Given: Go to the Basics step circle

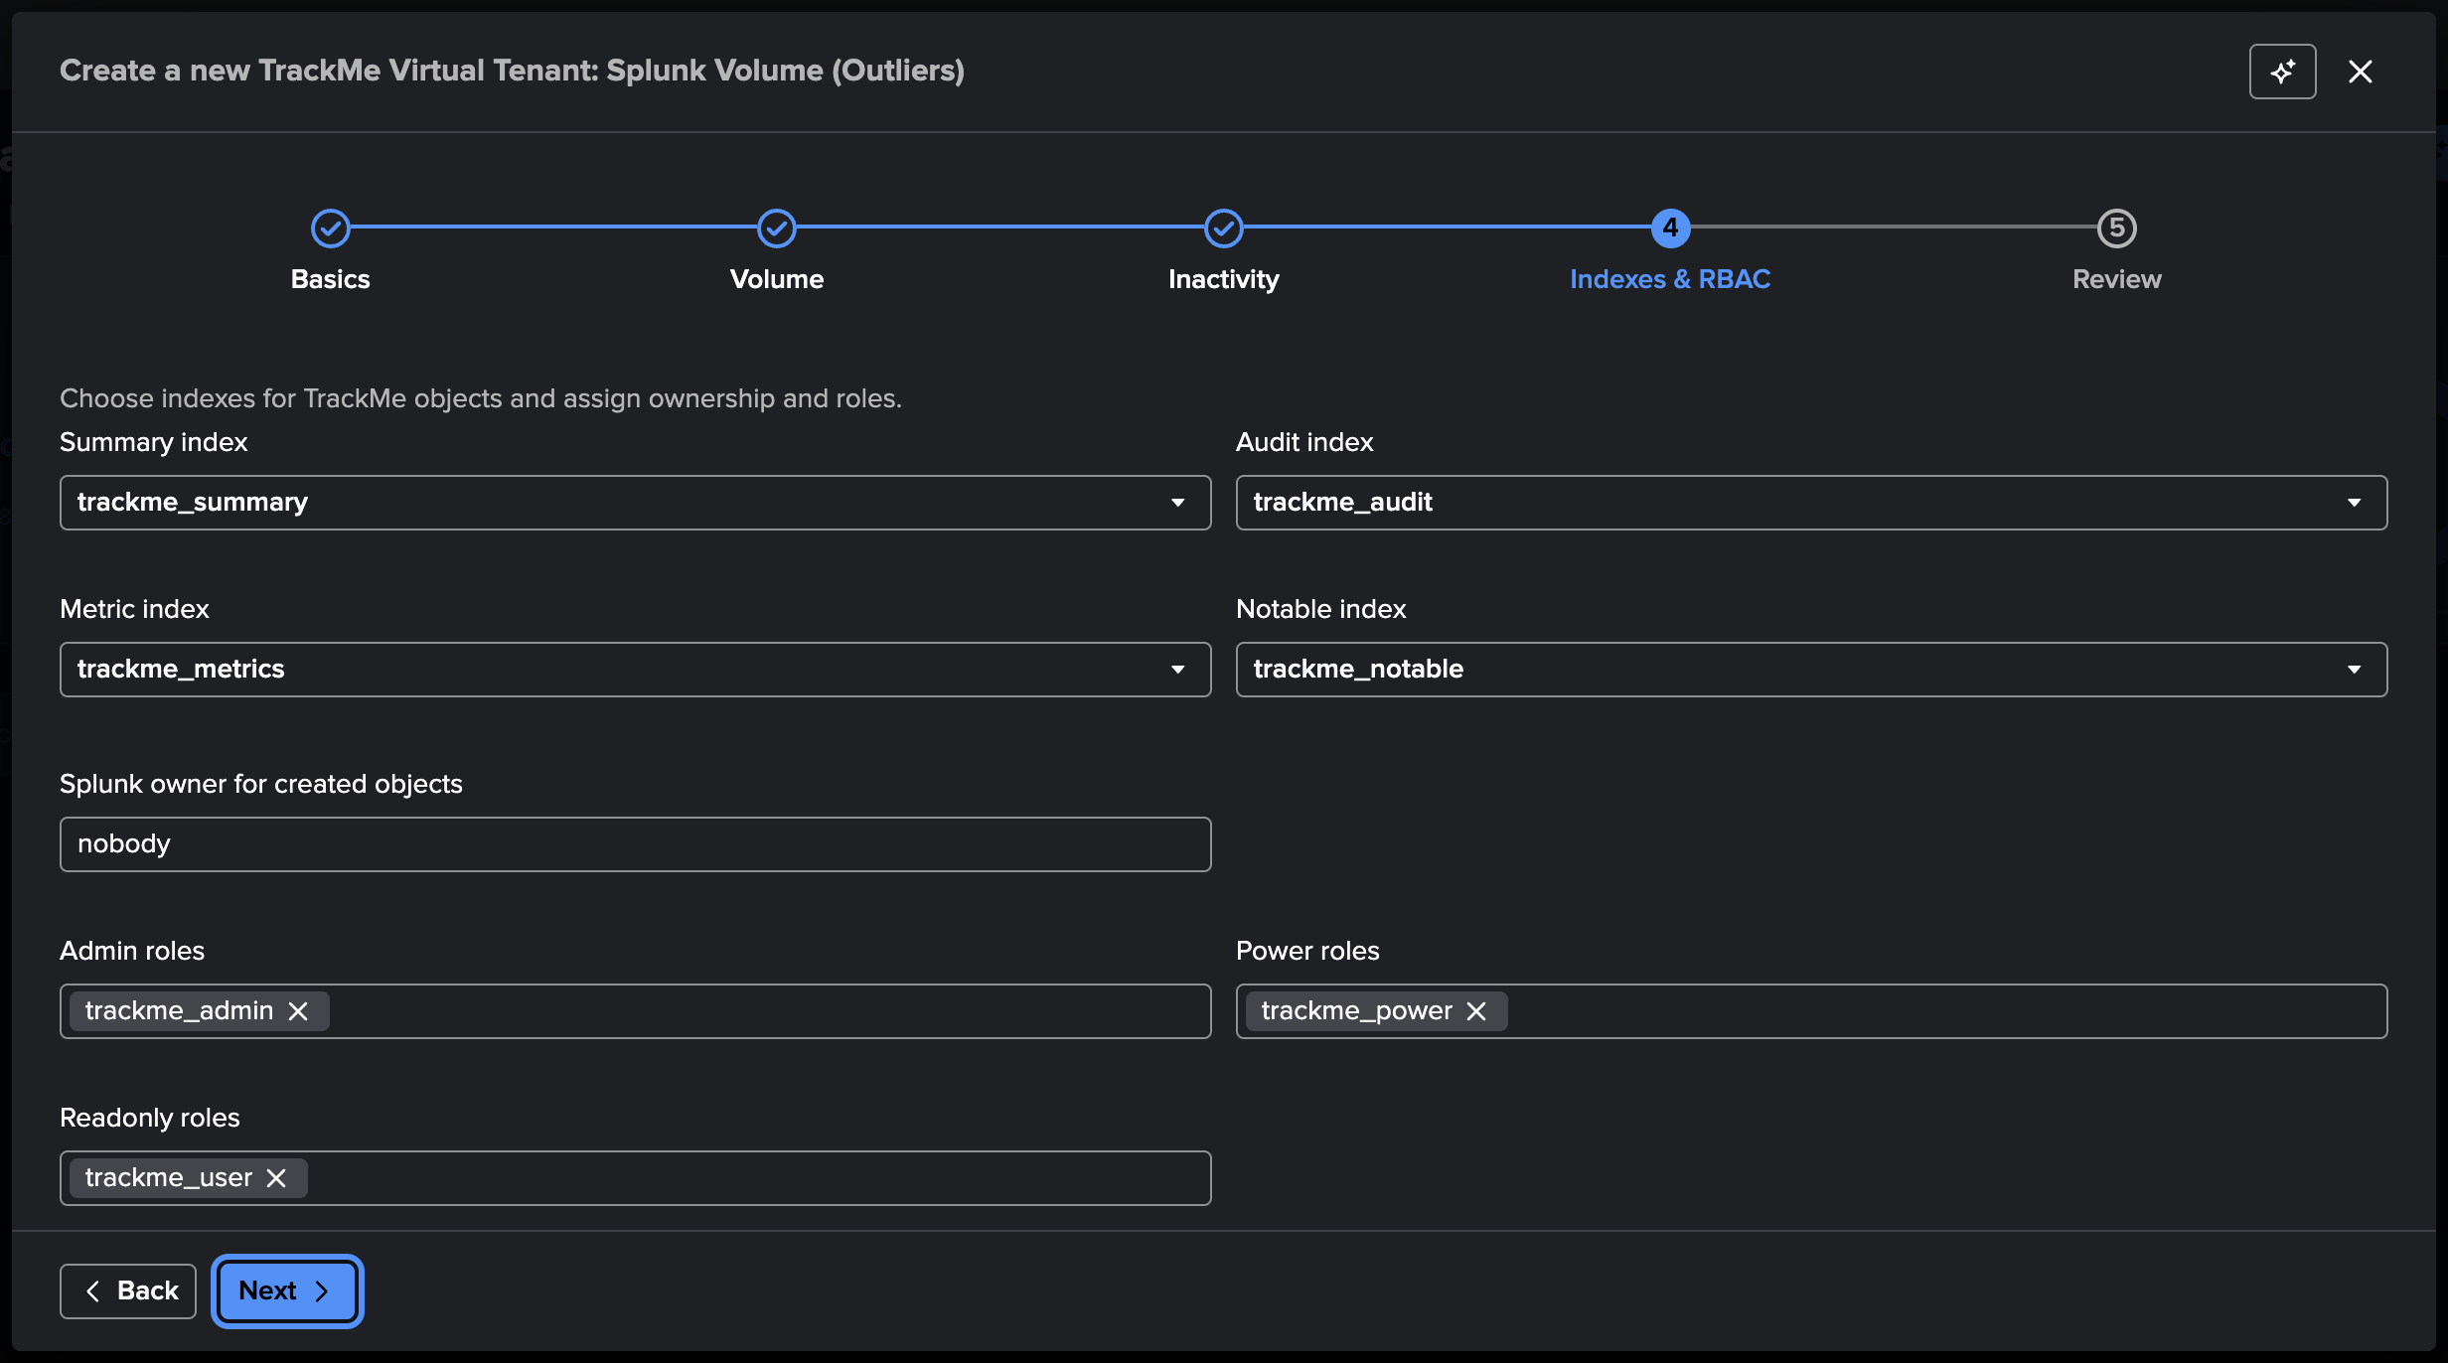Looking at the screenshot, I should [331, 228].
